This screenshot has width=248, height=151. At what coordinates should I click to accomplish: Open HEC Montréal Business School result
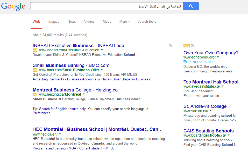(x=98, y=129)
